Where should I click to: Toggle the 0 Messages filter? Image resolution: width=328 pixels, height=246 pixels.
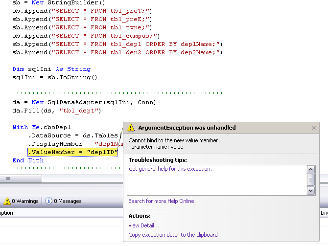tap(63, 201)
